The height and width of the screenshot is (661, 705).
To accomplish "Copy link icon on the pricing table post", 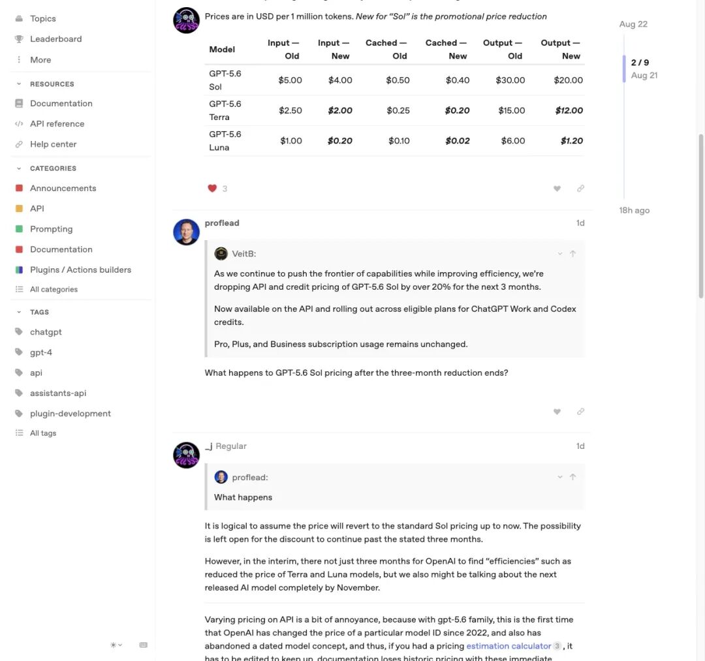I will coord(580,189).
